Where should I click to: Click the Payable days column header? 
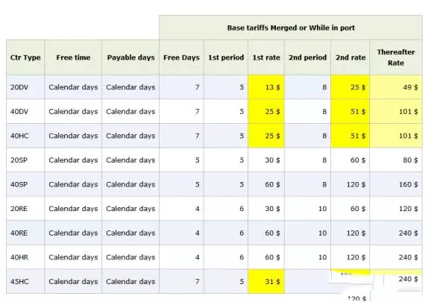[x=130, y=57]
